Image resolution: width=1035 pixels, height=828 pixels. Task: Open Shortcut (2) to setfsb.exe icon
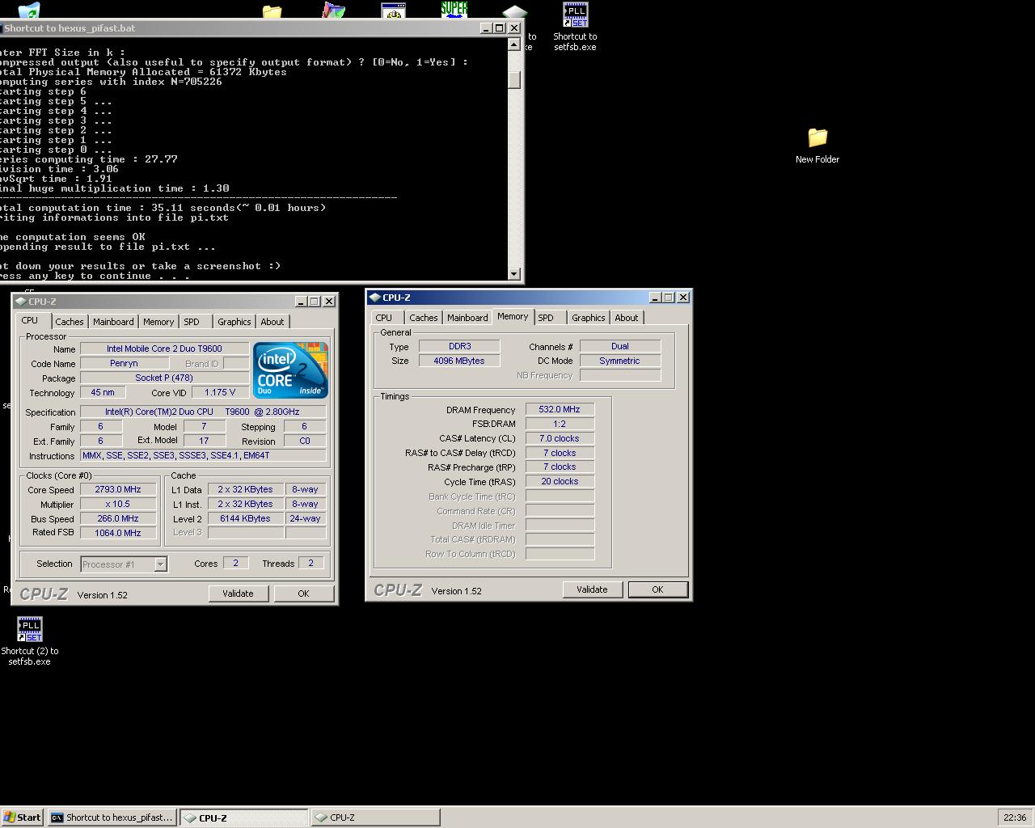tap(30, 641)
